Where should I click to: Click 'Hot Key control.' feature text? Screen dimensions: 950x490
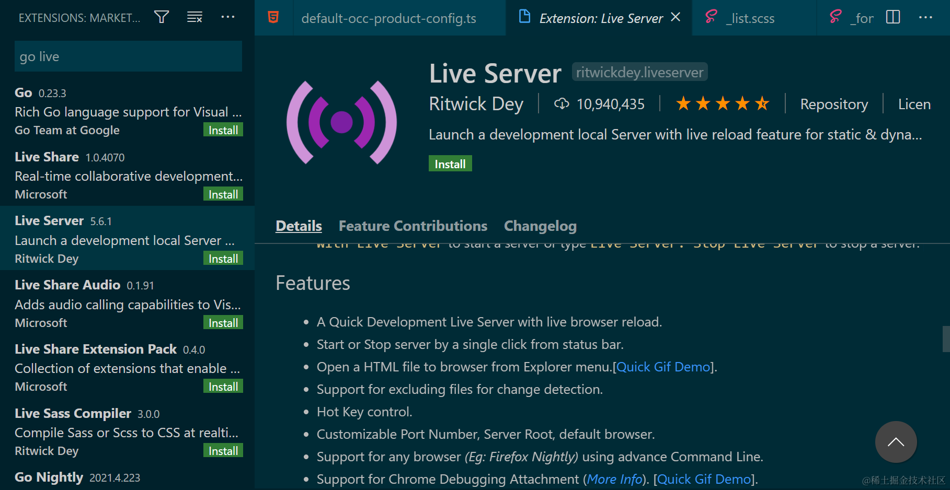point(364,412)
